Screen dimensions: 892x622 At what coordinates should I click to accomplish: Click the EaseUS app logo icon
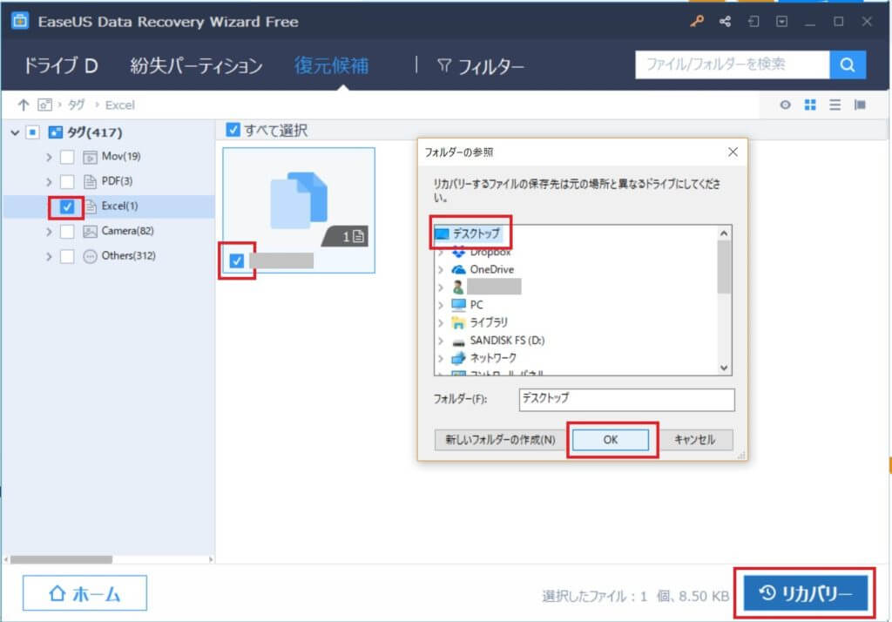[20, 21]
